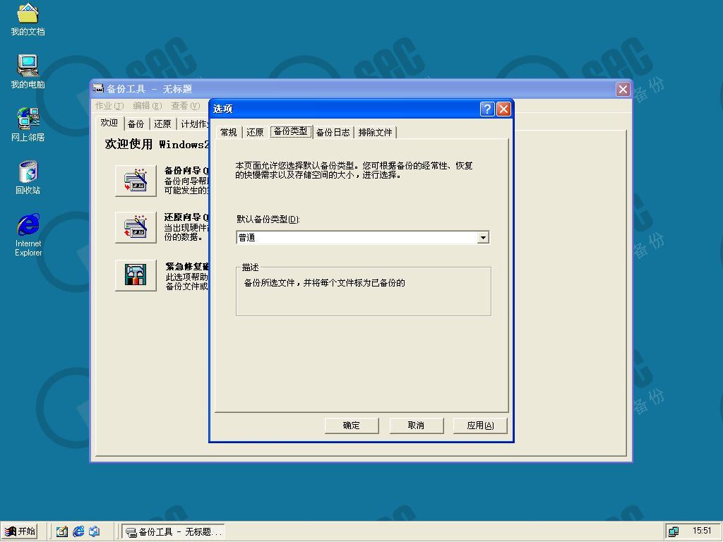Open the 排除文件 tab

[x=376, y=132]
